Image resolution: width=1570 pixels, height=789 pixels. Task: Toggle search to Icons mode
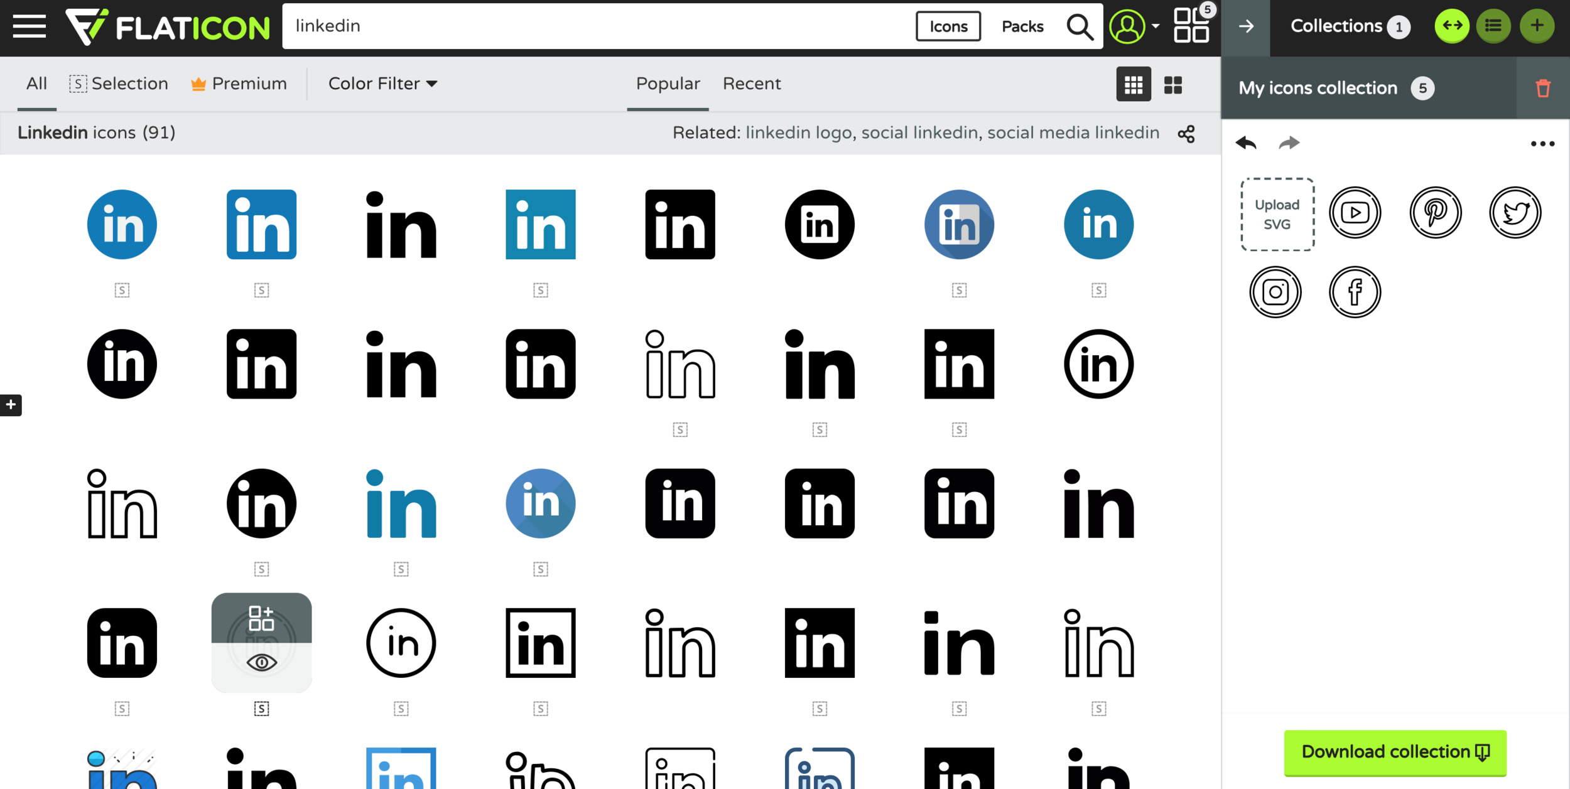[948, 26]
